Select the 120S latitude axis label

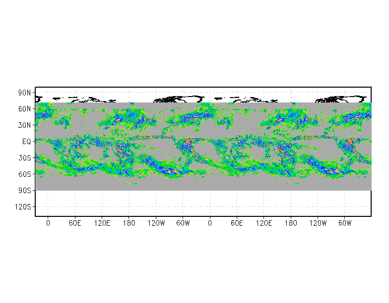point(23,207)
